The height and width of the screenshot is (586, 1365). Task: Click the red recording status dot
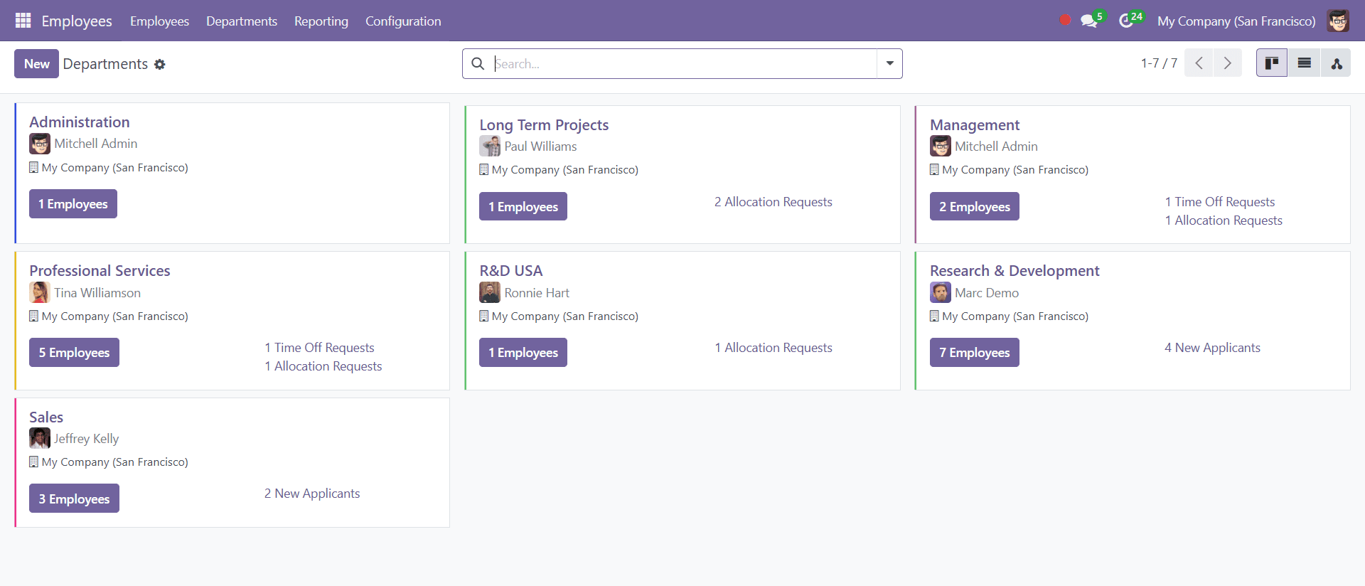[1065, 20]
